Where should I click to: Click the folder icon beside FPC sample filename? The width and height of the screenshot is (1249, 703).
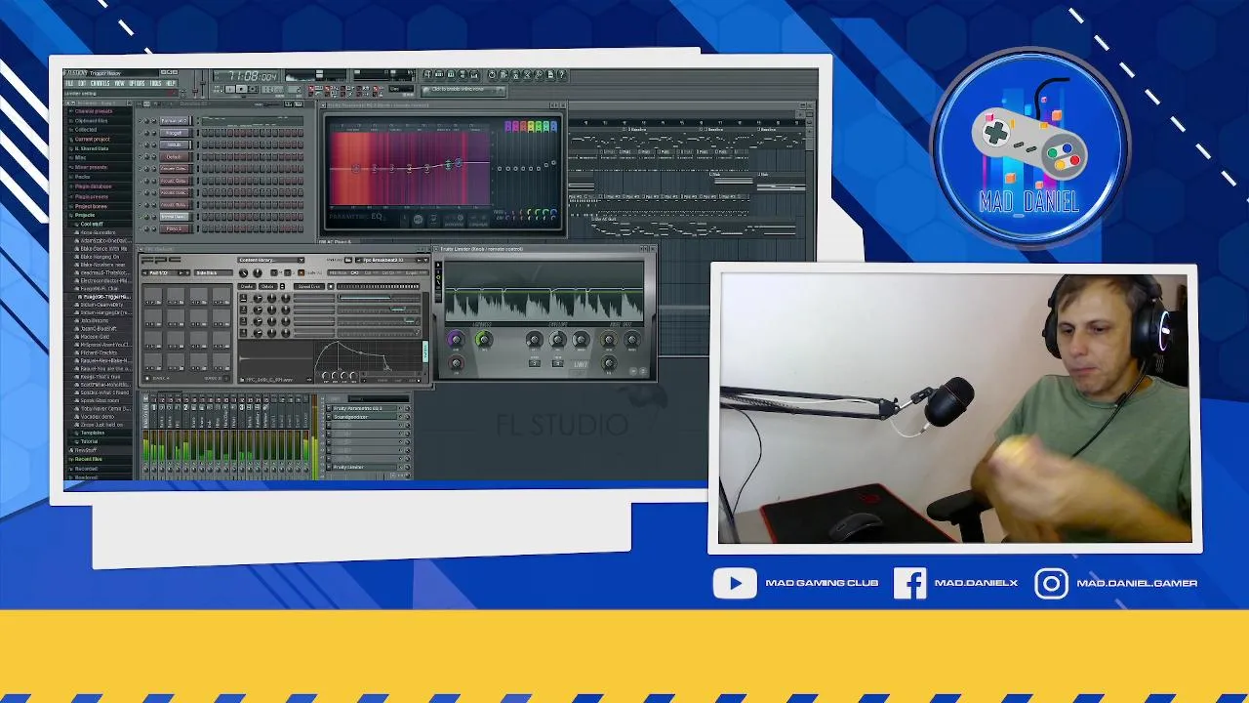tap(242, 380)
